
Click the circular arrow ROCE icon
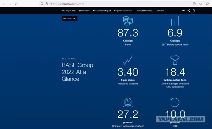coord(175,102)
